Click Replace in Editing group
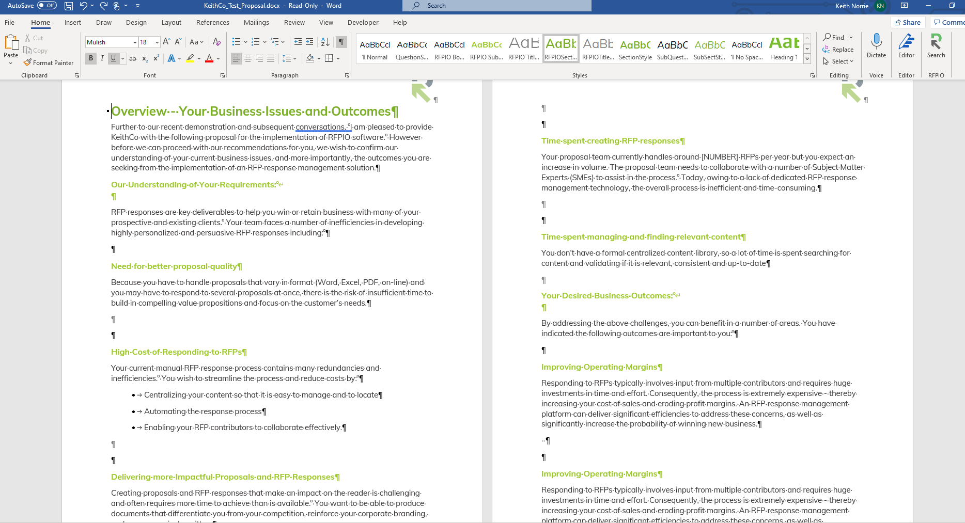 coord(838,50)
